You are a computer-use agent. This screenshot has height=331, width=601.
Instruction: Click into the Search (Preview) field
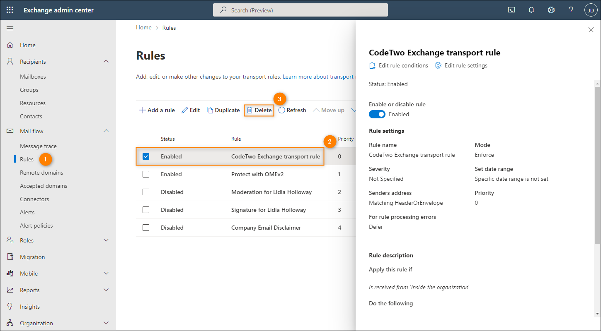pos(300,10)
